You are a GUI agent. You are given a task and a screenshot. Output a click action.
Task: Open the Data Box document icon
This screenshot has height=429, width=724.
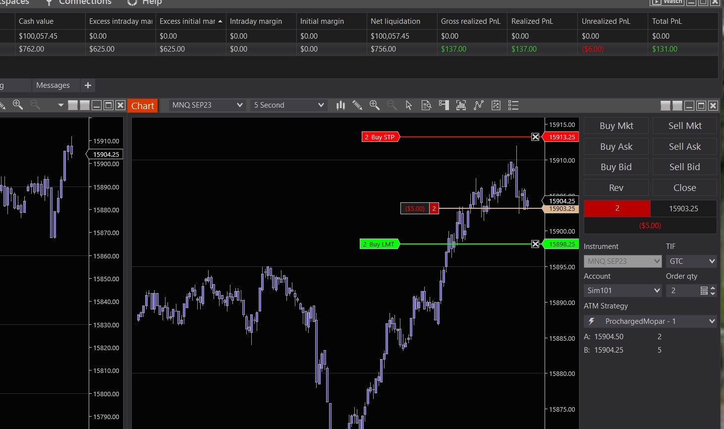pos(426,105)
